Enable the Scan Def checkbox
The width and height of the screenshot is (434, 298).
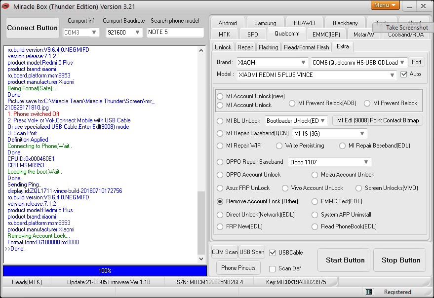[273, 269]
